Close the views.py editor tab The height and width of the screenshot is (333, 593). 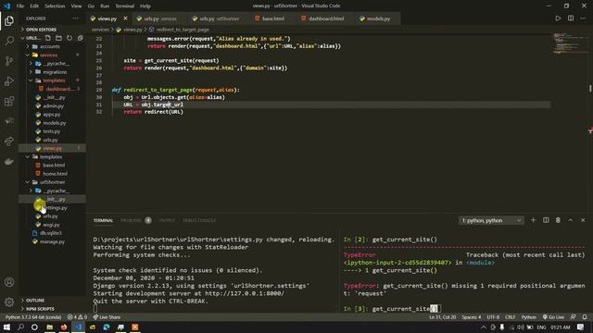point(125,18)
